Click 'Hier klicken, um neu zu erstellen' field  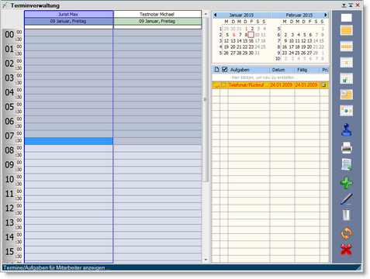click(x=271, y=77)
